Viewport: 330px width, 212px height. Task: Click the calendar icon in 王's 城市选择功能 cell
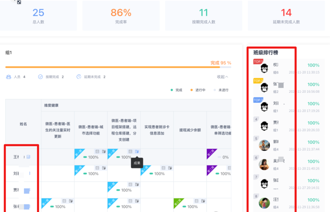97,152
